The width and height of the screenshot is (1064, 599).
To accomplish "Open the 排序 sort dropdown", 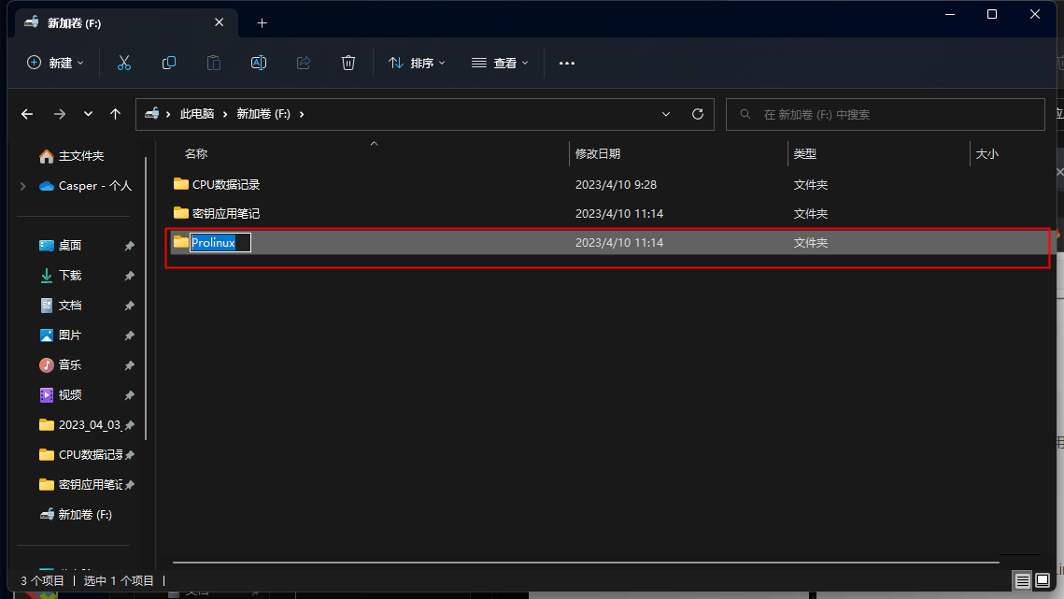I will coord(417,64).
